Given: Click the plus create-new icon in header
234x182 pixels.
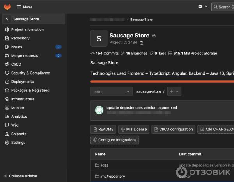Looking at the screenshot, I should coord(200,7).
